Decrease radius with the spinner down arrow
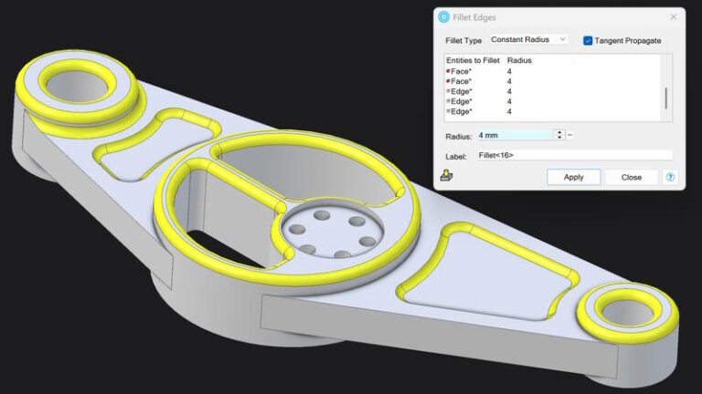This screenshot has height=394, width=702. pyautogui.click(x=559, y=137)
